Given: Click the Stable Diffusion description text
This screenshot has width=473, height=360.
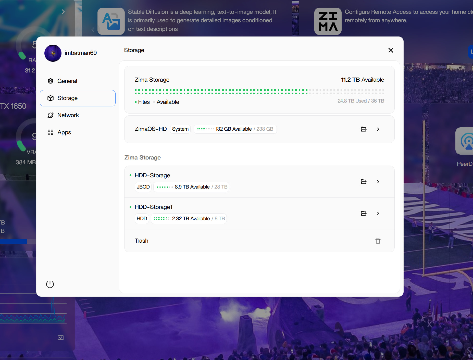Looking at the screenshot, I should (202, 20).
